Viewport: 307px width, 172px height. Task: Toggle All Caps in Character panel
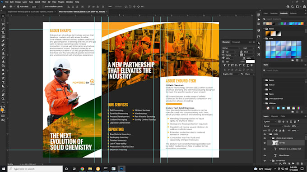click(232, 65)
